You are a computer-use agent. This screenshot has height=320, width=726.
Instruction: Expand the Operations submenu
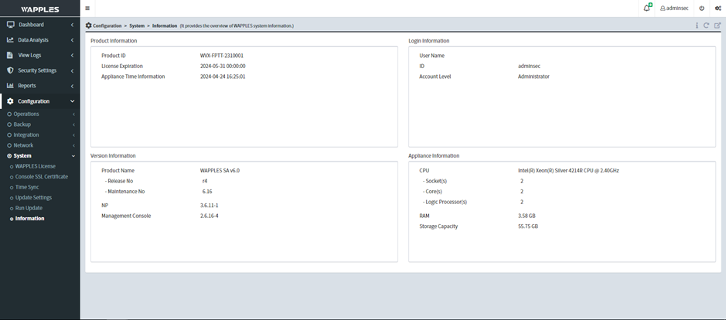pos(26,114)
